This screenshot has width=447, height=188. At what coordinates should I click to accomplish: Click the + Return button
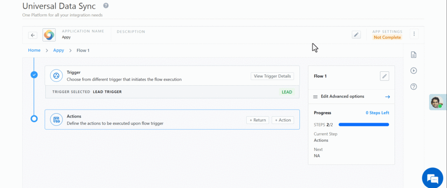(x=258, y=120)
